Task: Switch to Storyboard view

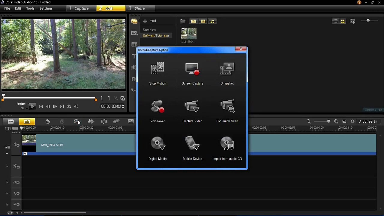Action: 11,121
